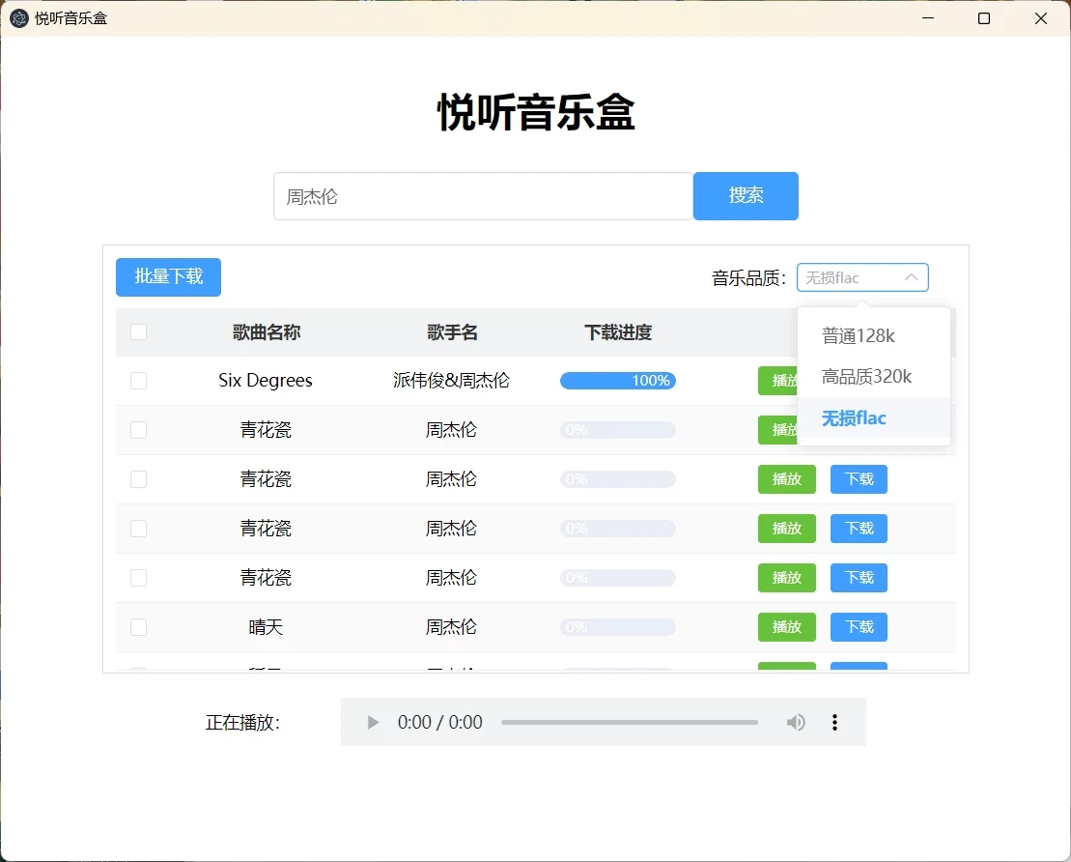Click the 批量下载 batch download button

point(168,277)
